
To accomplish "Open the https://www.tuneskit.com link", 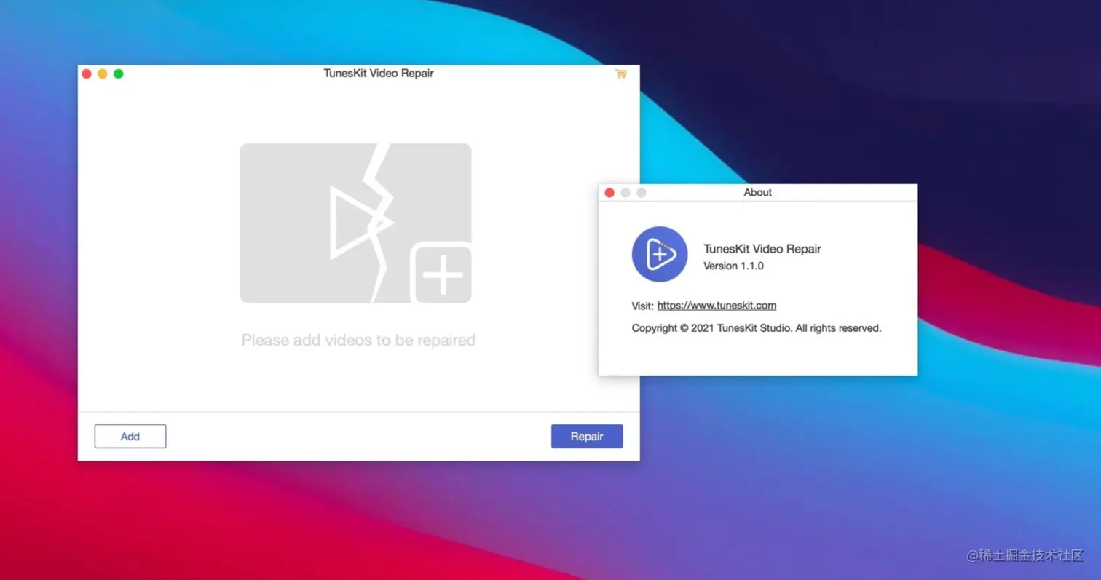I will 717,306.
